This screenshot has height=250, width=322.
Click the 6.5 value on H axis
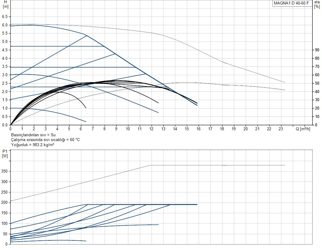tap(5, 17)
